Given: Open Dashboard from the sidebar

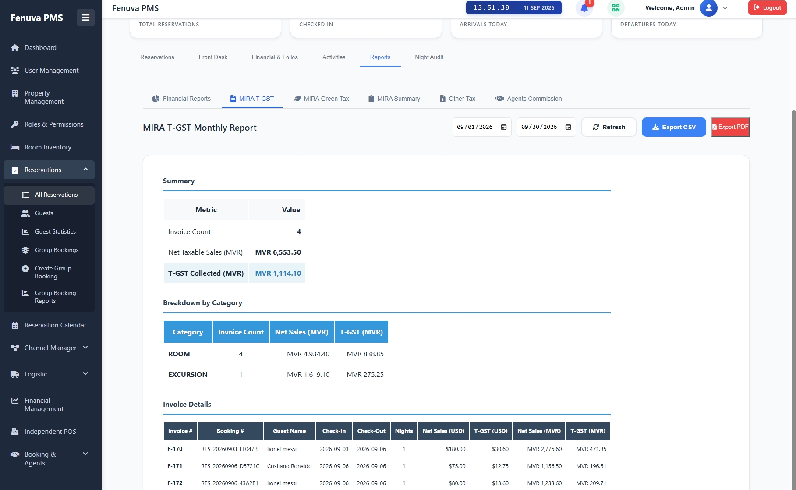Looking at the screenshot, I should click(x=51, y=48).
